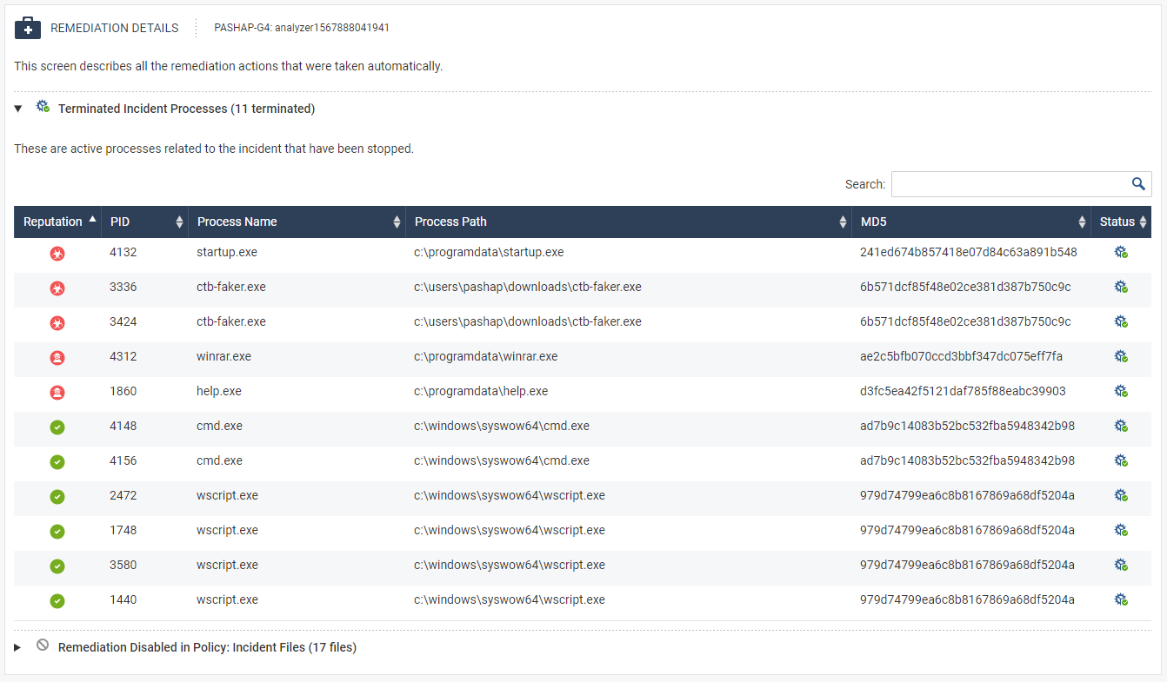Sort table by Process Path column
The height and width of the screenshot is (682, 1167).
628,222
